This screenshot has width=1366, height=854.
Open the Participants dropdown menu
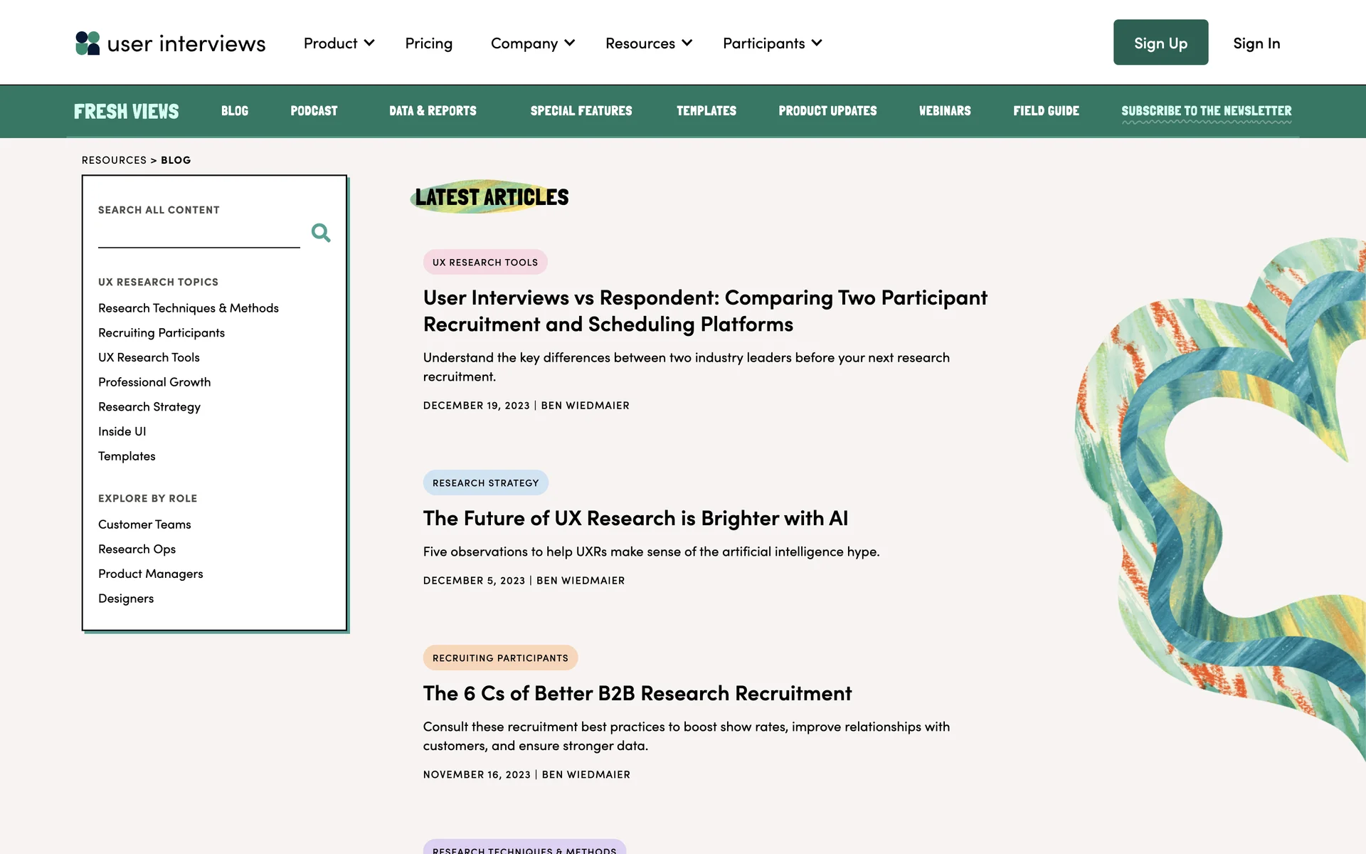pos(772,43)
